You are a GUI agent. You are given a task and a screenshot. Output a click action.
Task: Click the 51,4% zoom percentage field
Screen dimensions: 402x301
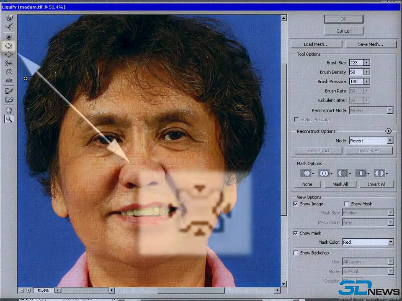click(x=43, y=290)
